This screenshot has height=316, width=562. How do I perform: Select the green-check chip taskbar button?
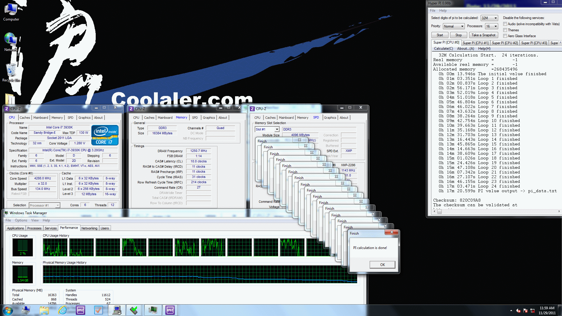(134, 310)
